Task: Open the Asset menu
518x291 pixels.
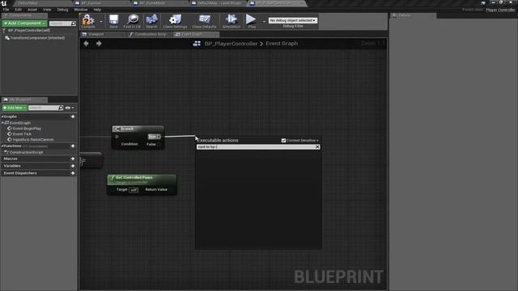Action: point(32,10)
